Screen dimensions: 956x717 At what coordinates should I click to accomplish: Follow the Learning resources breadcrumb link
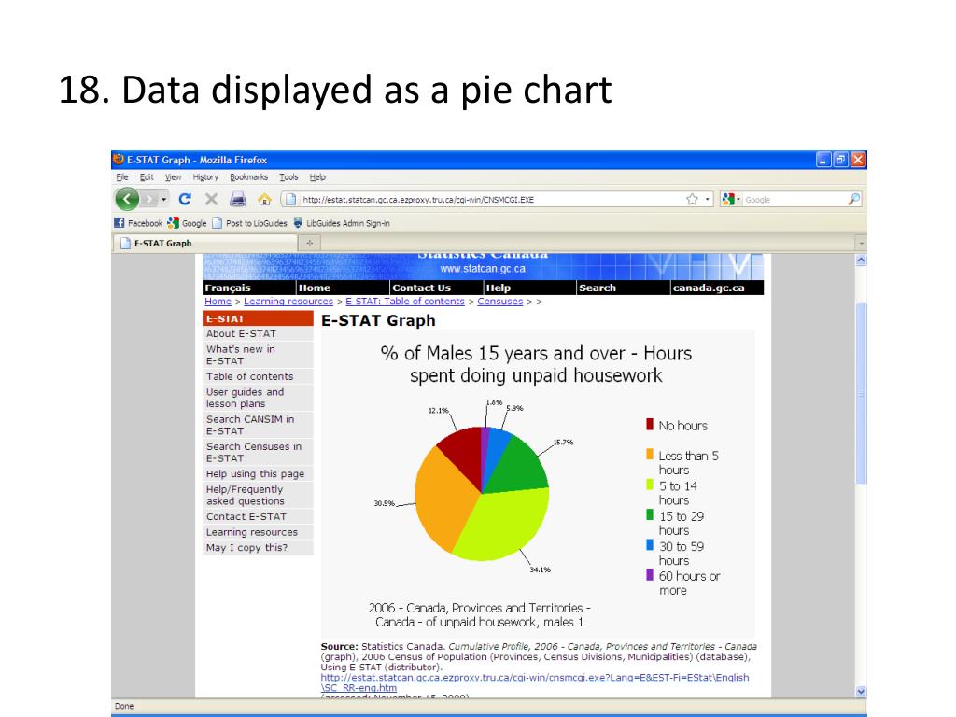point(288,302)
